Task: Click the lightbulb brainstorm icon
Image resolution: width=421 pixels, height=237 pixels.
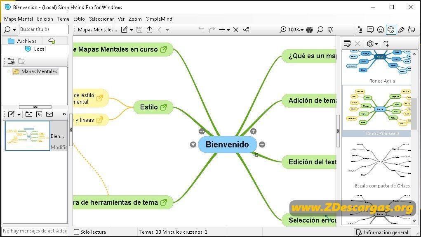Action: click(331, 30)
